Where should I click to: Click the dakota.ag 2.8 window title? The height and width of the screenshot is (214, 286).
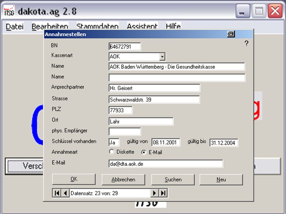[x=47, y=12]
